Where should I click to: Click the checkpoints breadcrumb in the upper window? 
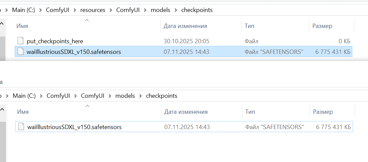[197, 10]
